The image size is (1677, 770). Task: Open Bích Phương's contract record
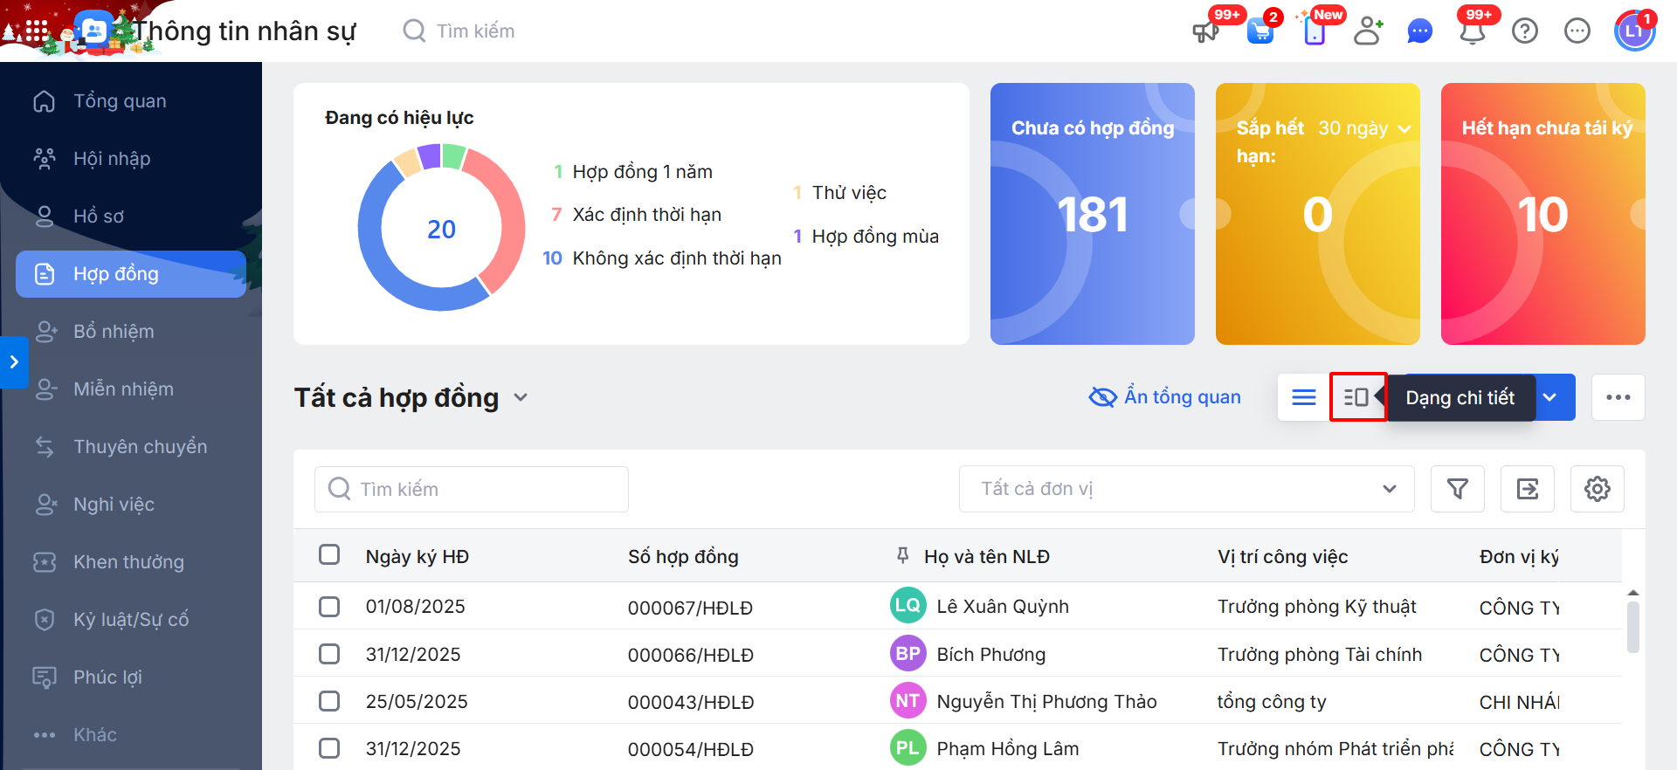pos(957,653)
